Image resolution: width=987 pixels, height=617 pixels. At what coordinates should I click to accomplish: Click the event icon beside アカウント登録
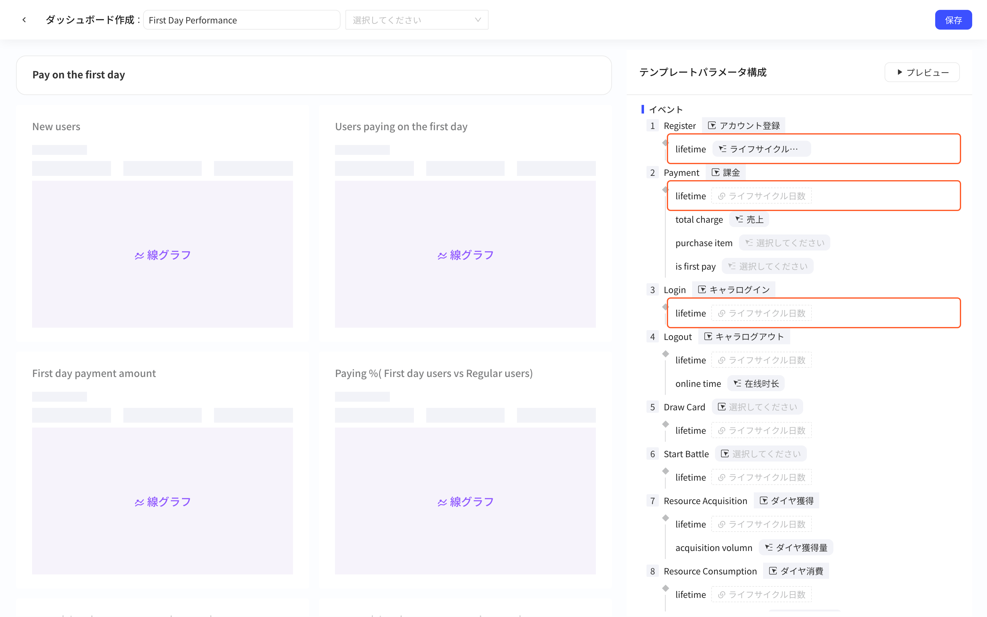(x=711, y=126)
